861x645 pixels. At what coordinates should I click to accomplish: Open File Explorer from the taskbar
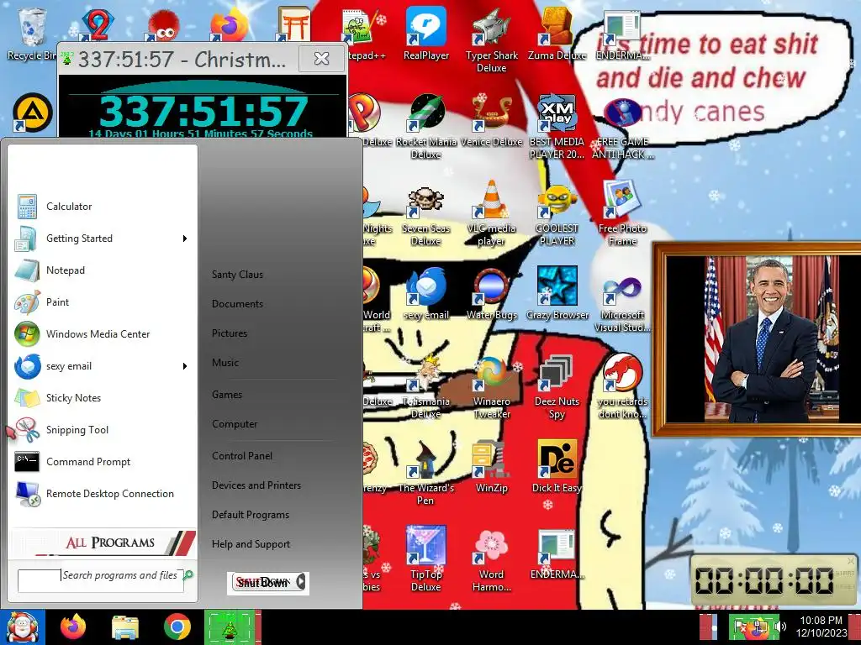click(125, 627)
